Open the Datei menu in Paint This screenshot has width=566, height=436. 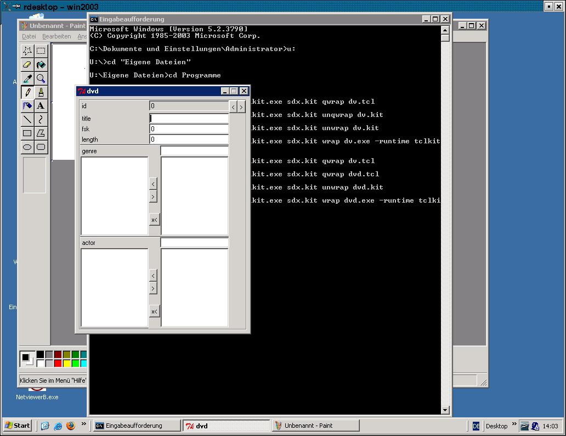29,36
